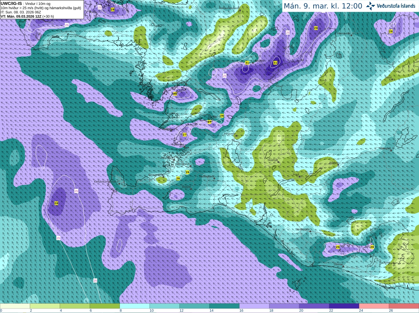
Task: Click the yellow 28 marker offshore west of Keflavíkurflugvöllur
Action: (56, 203)
